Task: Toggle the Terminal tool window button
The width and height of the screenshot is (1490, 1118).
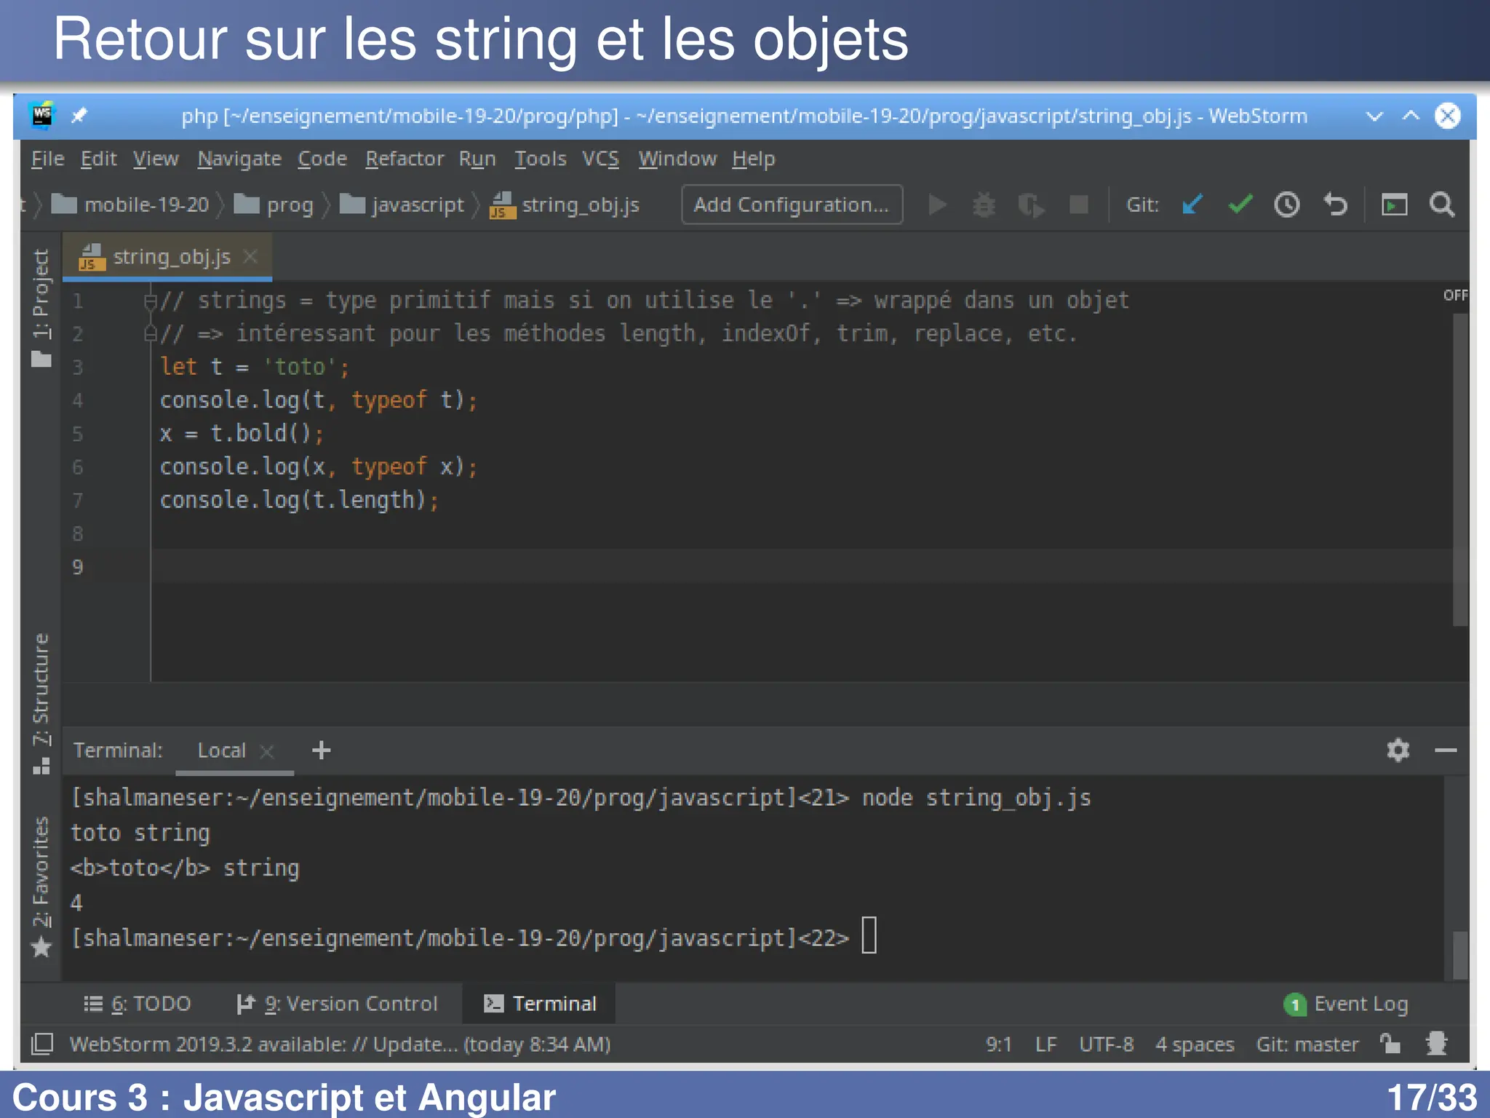Action: point(540,1004)
